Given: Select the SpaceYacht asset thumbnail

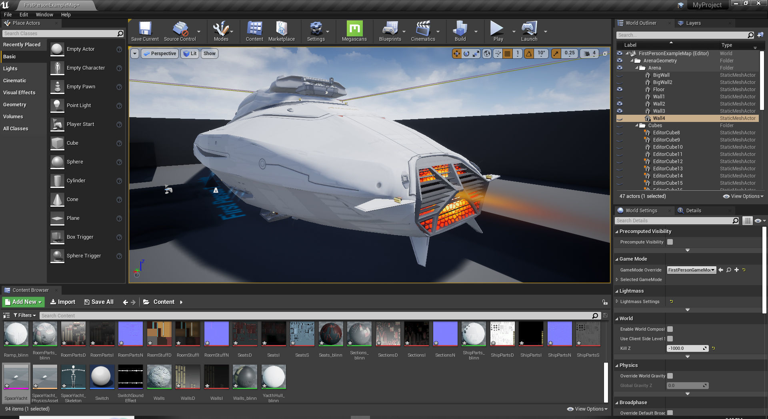Looking at the screenshot, I should 16,377.
